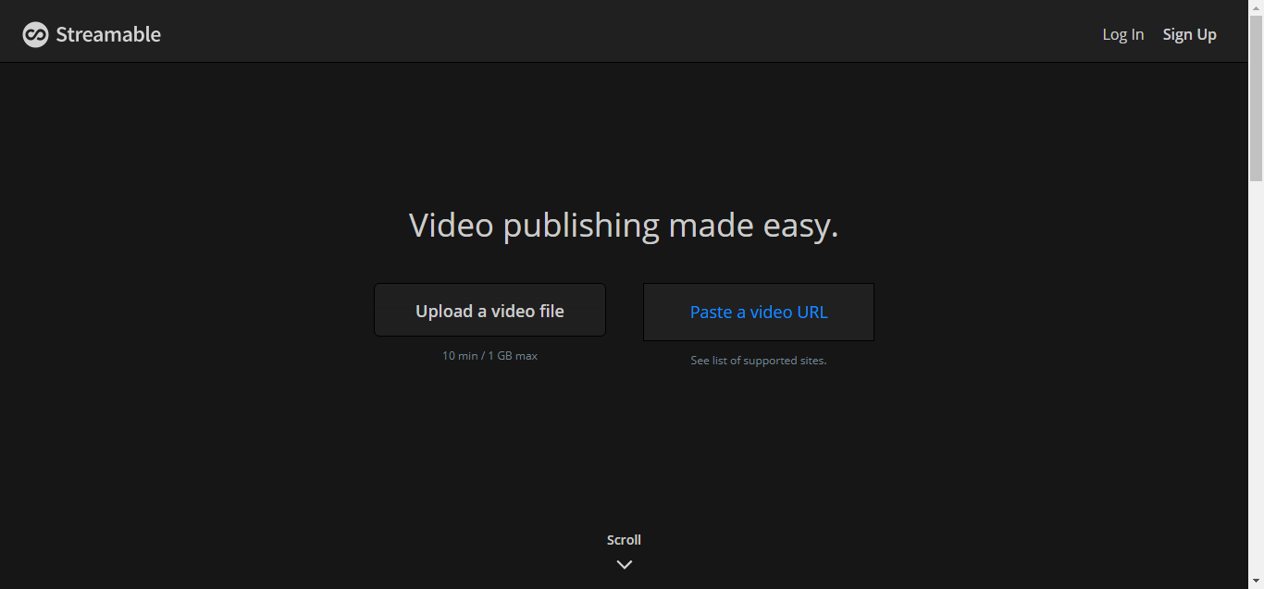The height and width of the screenshot is (589, 1264).
Task: Click the word 'publishing' in headline
Action: [581, 227]
